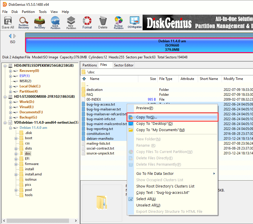Open the Partition Recovery tool
This screenshot has height=224, width=253.
point(24,22)
